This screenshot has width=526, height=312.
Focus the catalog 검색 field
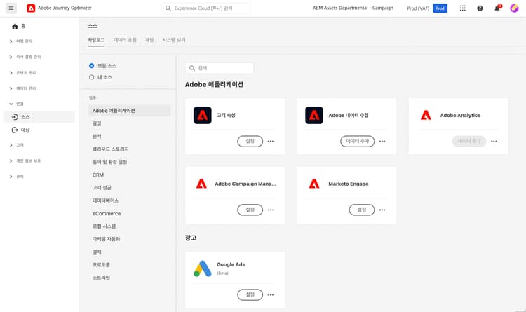coord(220,68)
